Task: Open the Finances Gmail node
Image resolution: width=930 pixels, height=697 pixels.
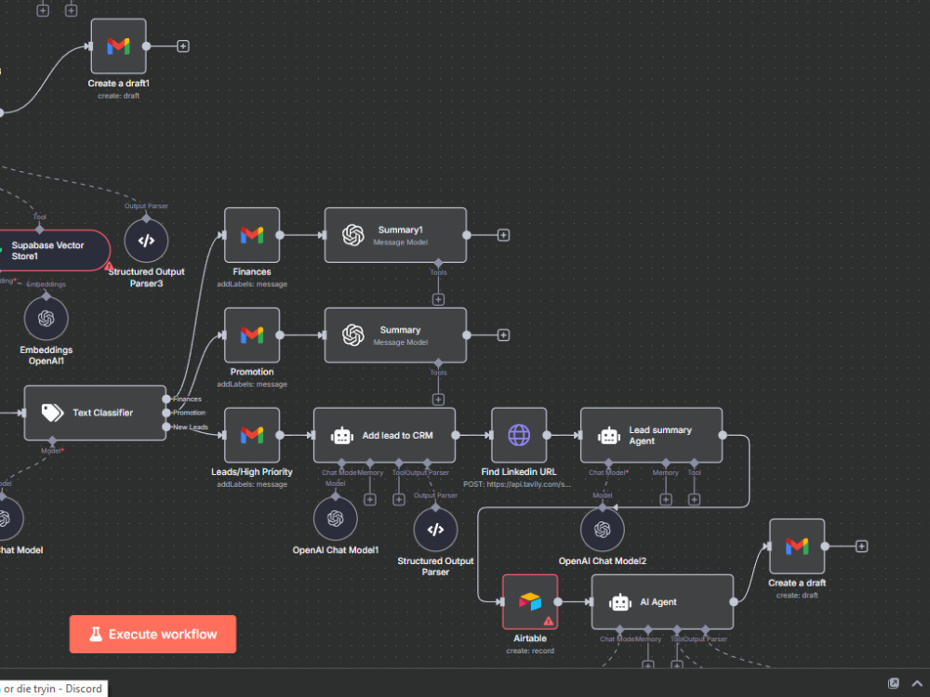Action: (252, 235)
